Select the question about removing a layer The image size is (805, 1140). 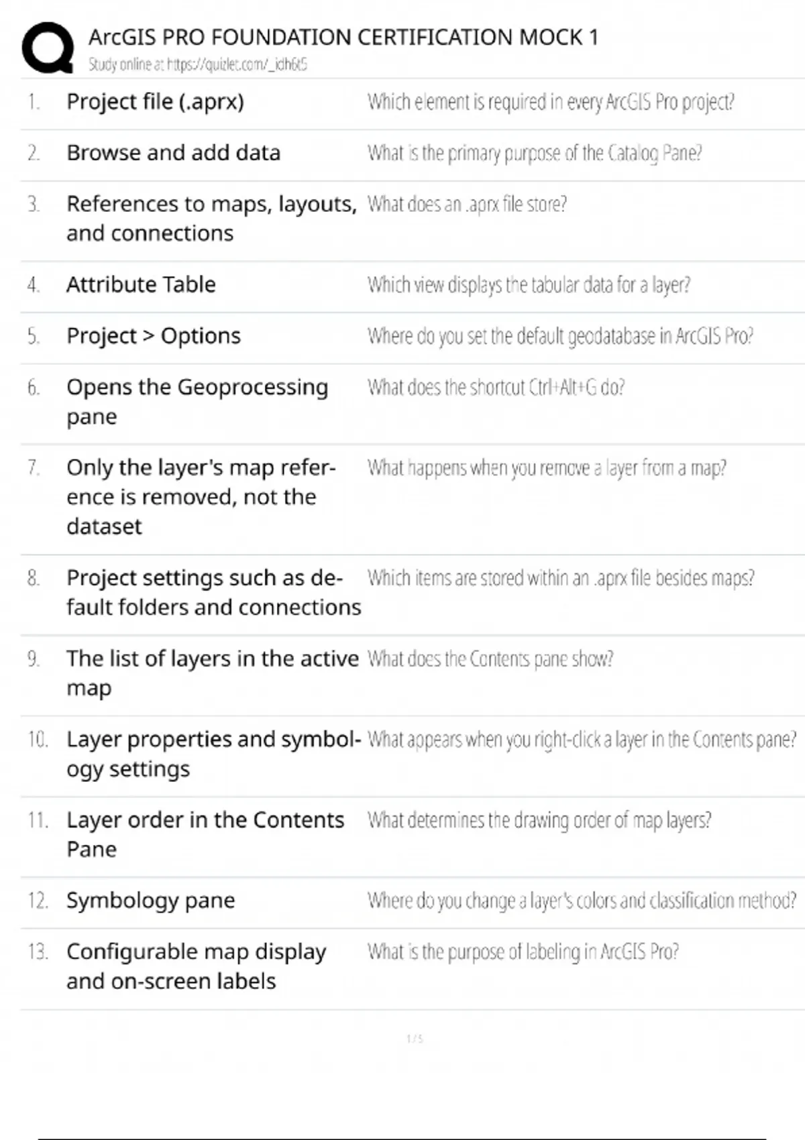tap(547, 467)
